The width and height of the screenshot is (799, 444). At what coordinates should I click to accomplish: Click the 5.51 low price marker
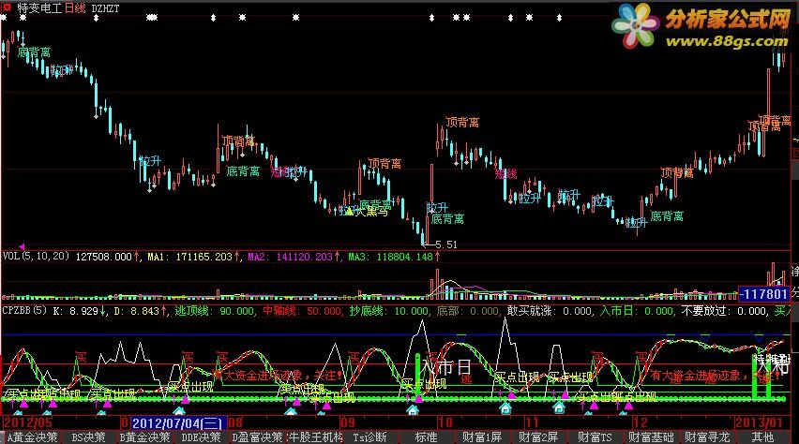[x=446, y=244]
